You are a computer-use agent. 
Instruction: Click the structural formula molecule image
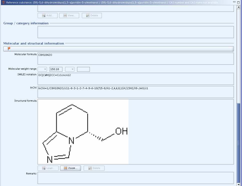coord(83,132)
